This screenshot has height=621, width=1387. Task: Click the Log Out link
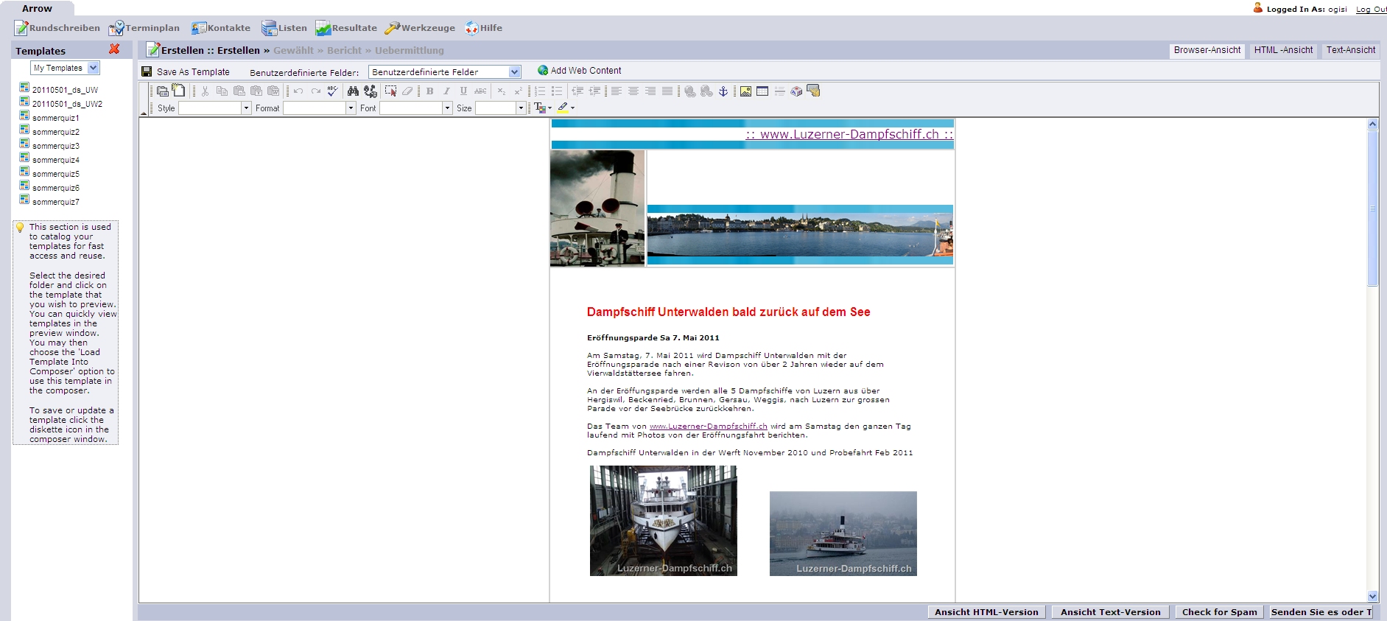coord(1371,10)
